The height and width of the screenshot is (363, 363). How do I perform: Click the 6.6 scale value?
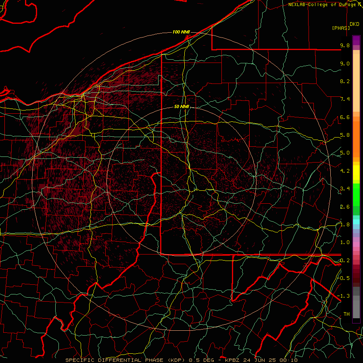345,117
